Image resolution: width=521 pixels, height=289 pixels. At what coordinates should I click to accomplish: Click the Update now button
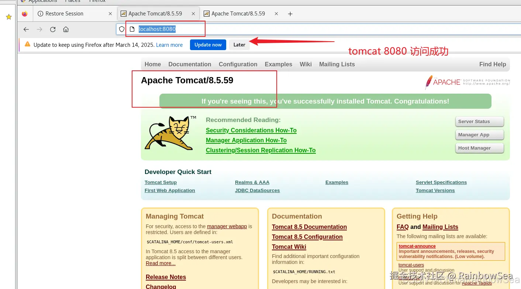click(x=208, y=45)
